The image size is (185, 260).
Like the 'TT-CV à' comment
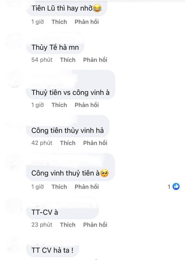point(68,225)
